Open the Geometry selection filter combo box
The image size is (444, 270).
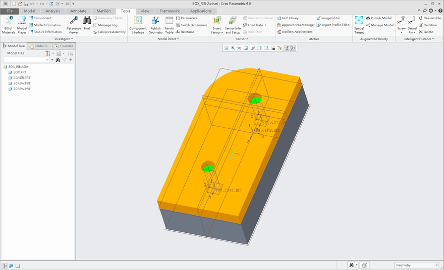click(416, 265)
